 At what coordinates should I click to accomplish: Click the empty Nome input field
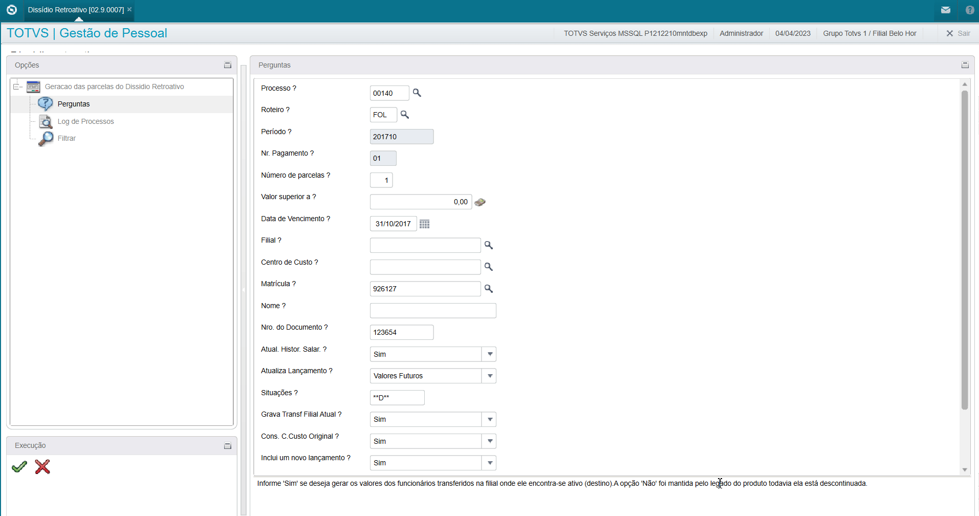tap(433, 311)
